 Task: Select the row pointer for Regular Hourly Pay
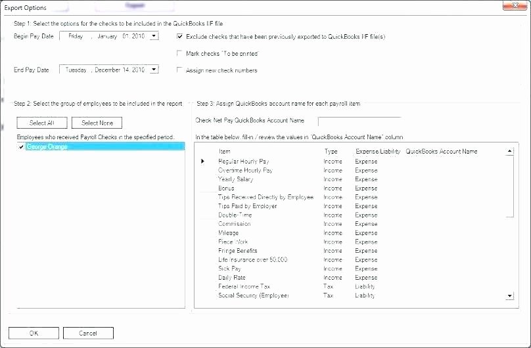[202, 162]
